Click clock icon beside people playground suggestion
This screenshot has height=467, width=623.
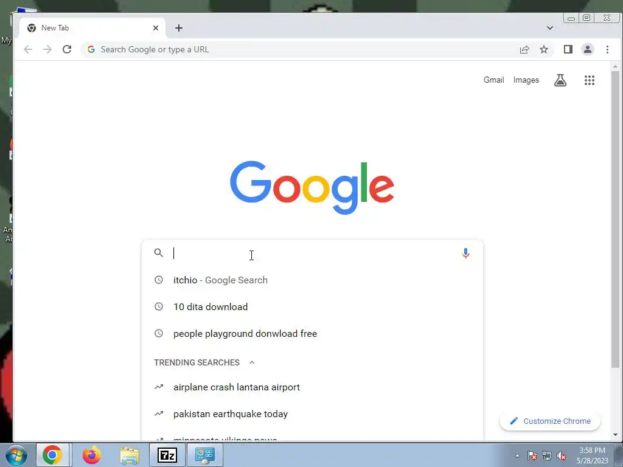tap(159, 334)
